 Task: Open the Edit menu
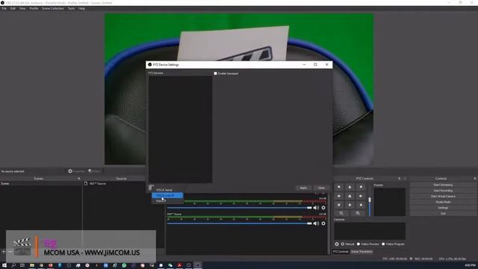(x=13, y=8)
